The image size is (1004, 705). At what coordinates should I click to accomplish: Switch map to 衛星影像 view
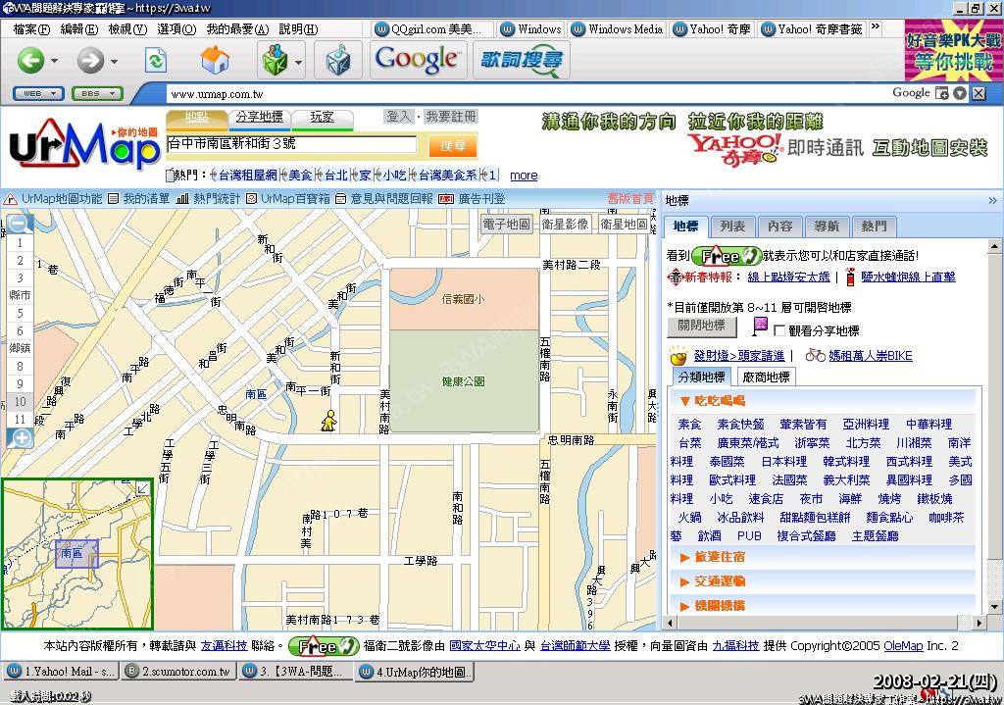[565, 224]
